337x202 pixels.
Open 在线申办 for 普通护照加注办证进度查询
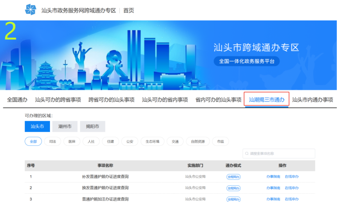tap(292, 199)
